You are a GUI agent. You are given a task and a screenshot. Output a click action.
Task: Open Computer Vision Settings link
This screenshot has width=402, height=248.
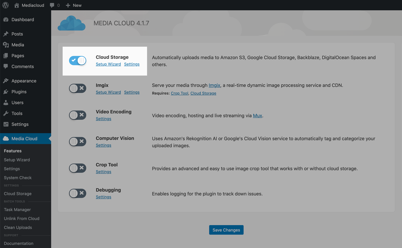click(104, 145)
